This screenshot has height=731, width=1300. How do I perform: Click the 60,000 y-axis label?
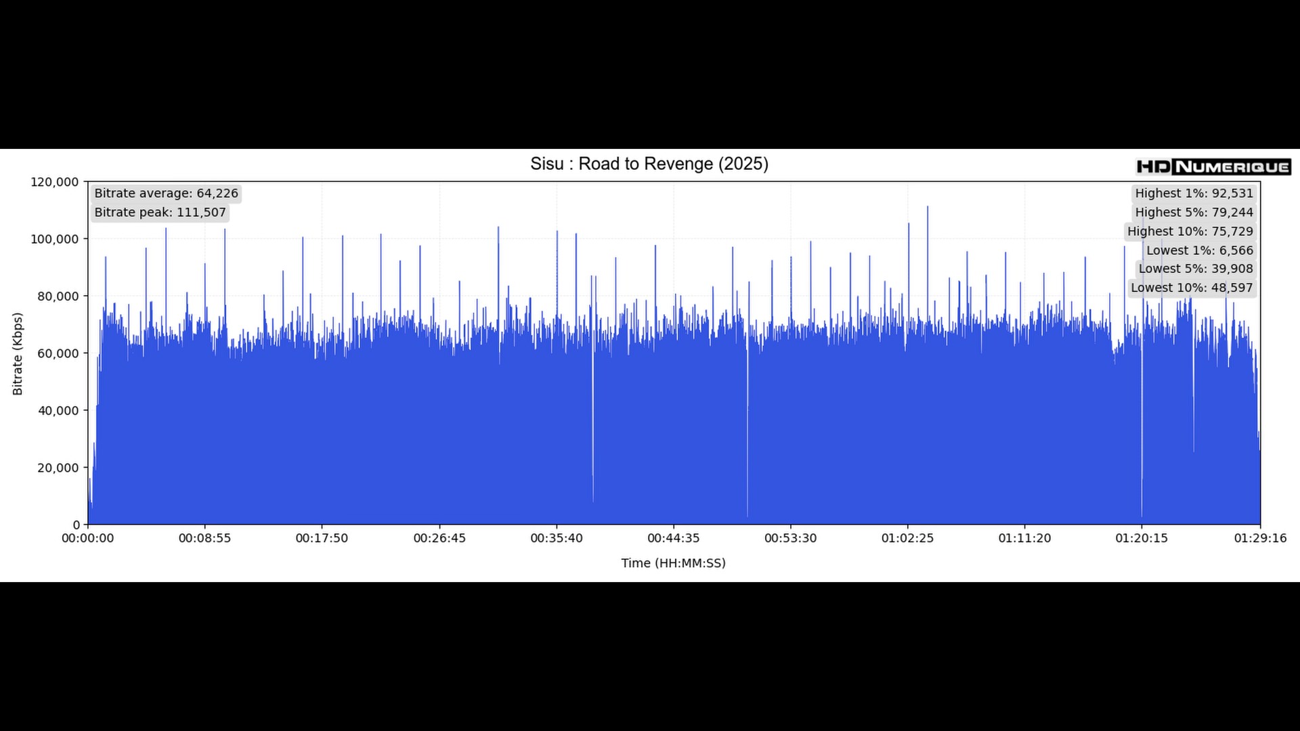coord(58,353)
